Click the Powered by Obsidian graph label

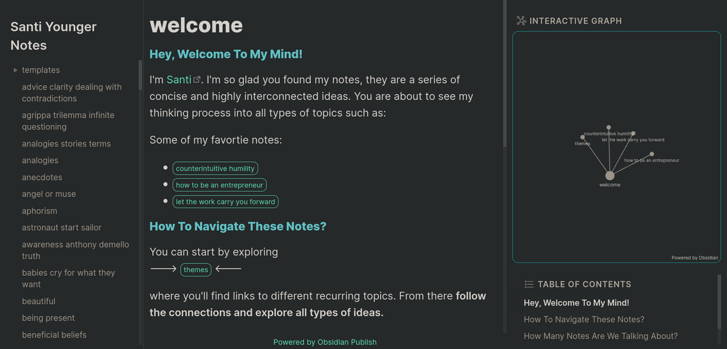coord(694,257)
